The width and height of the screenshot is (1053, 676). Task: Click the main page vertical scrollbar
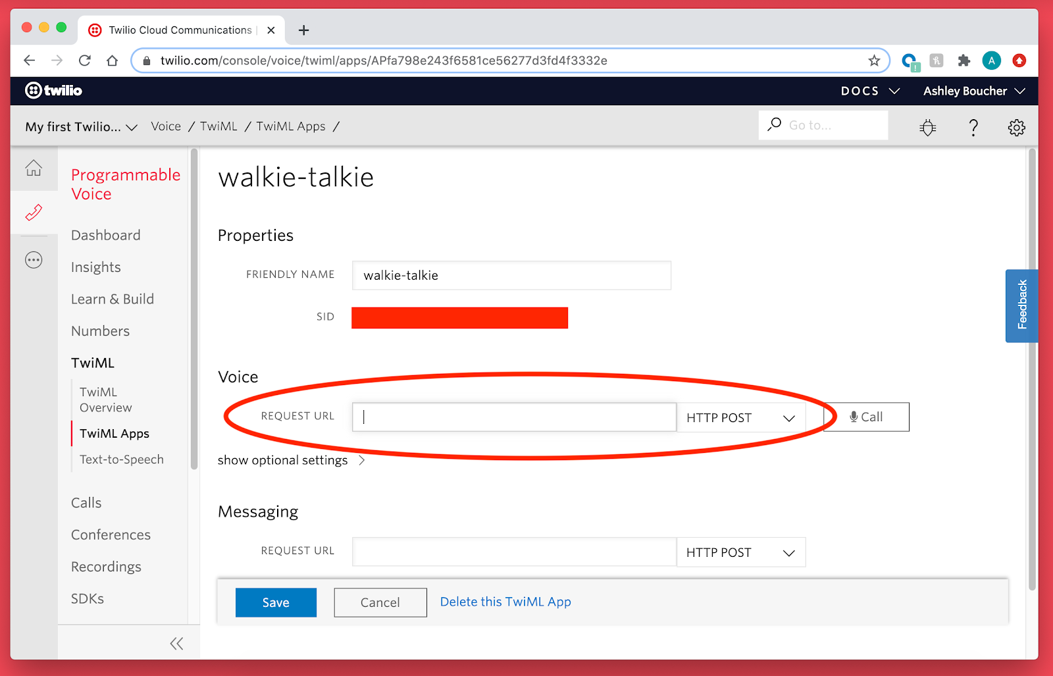coord(1032,369)
